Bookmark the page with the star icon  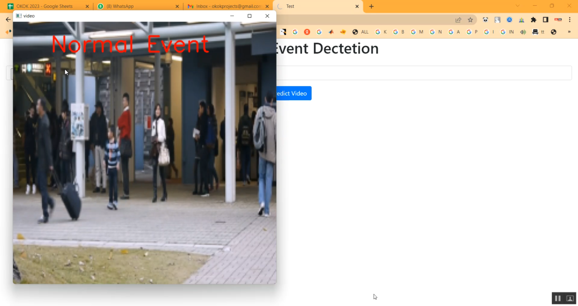470,20
